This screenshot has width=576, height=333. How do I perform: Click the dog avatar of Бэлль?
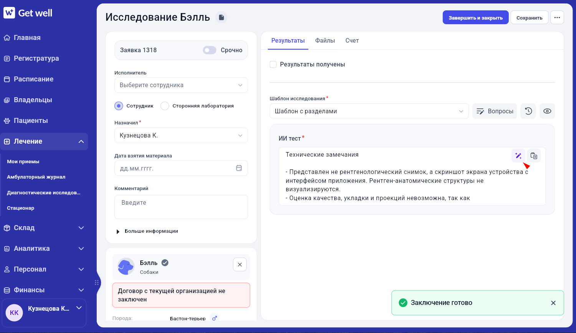coord(126,266)
